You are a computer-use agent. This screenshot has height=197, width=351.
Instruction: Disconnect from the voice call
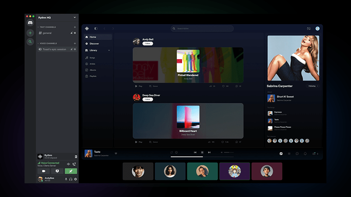pyautogui.click(x=74, y=164)
